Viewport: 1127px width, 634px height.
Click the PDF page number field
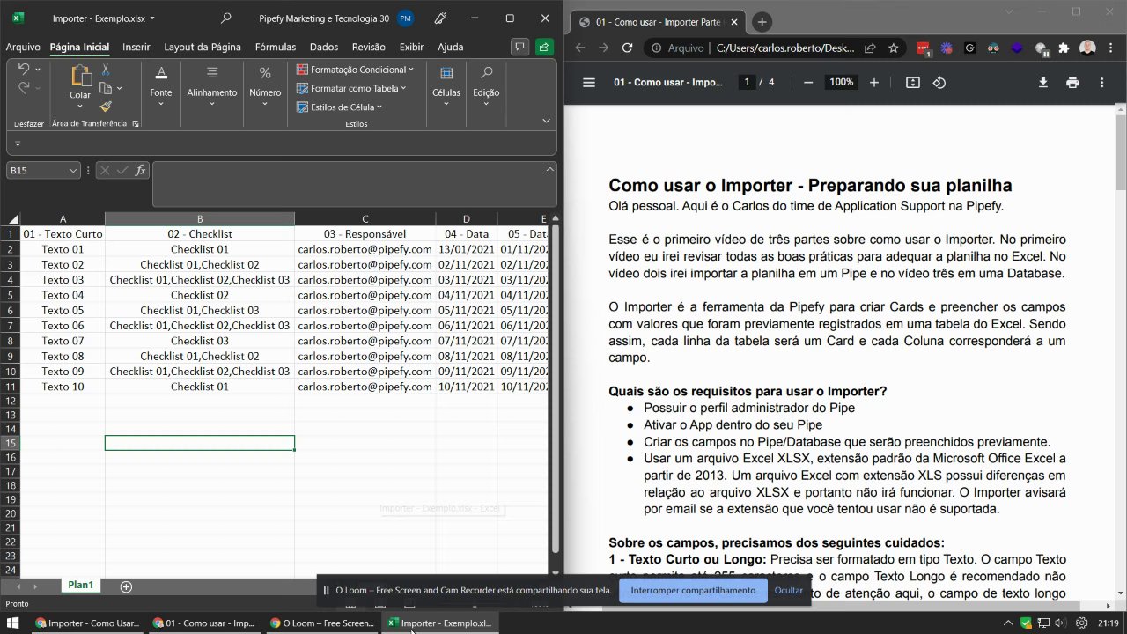click(x=748, y=83)
